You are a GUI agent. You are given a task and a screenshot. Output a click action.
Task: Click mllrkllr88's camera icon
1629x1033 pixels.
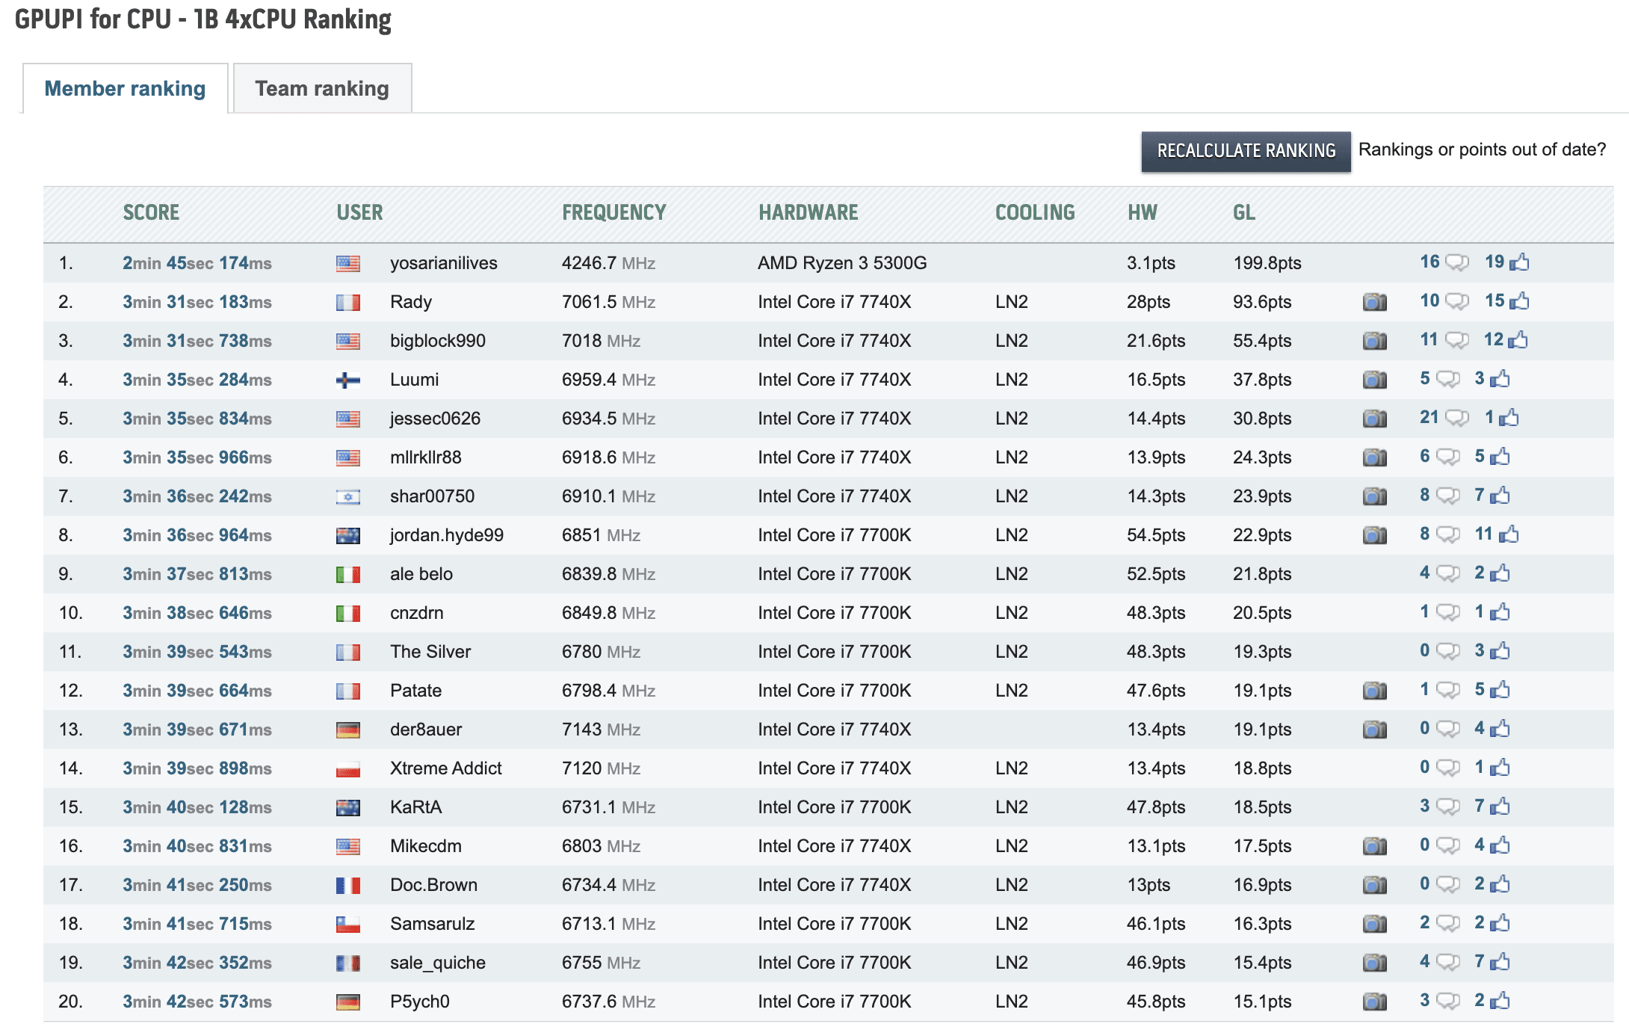[1374, 457]
